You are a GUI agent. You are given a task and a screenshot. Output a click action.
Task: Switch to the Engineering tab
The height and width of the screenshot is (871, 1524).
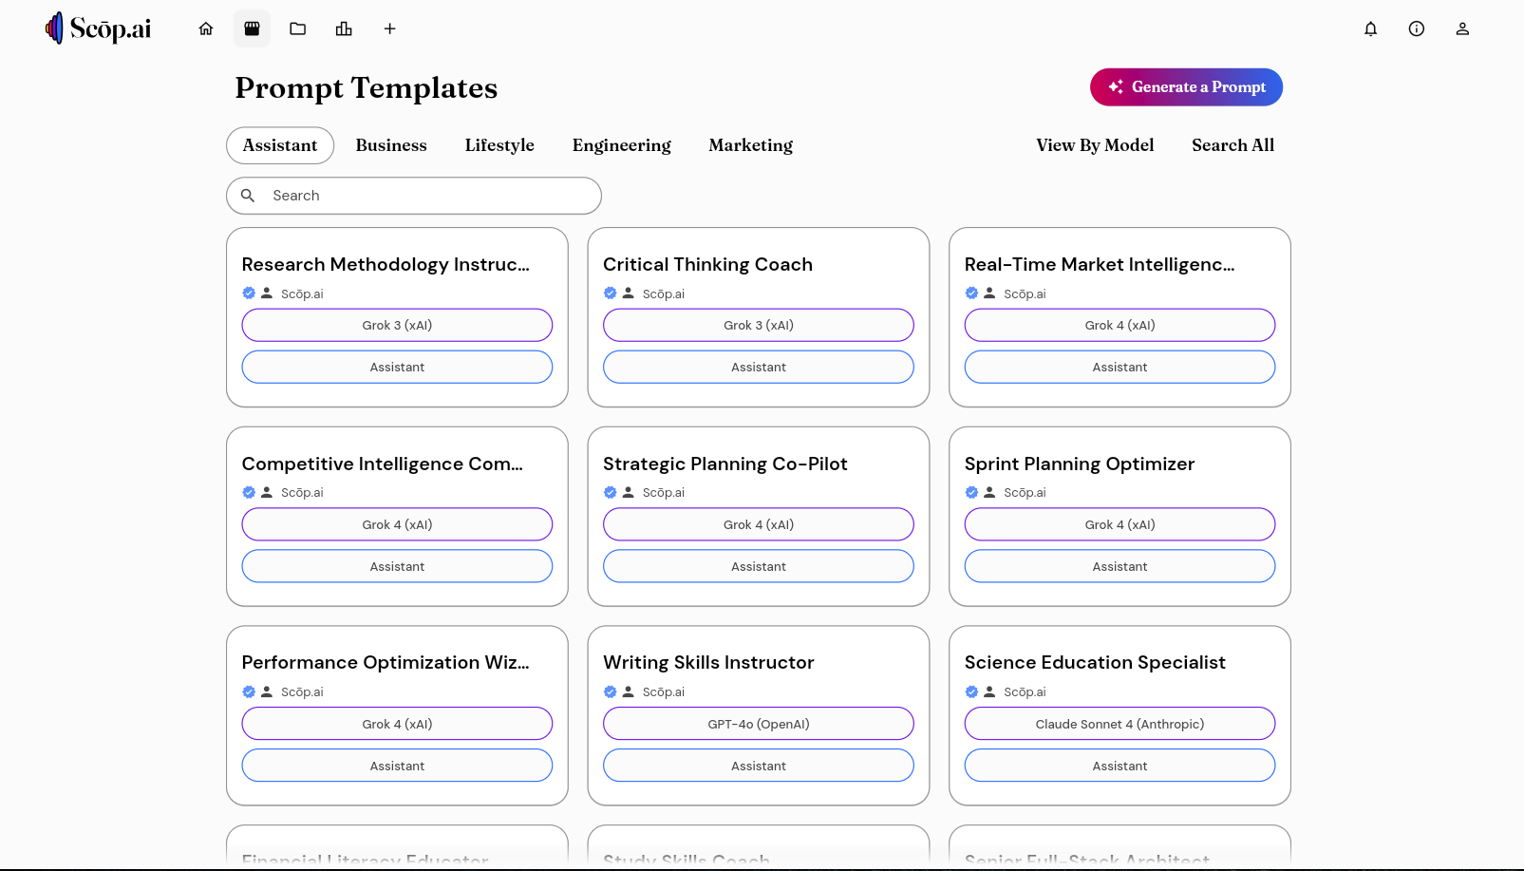tap(621, 145)
